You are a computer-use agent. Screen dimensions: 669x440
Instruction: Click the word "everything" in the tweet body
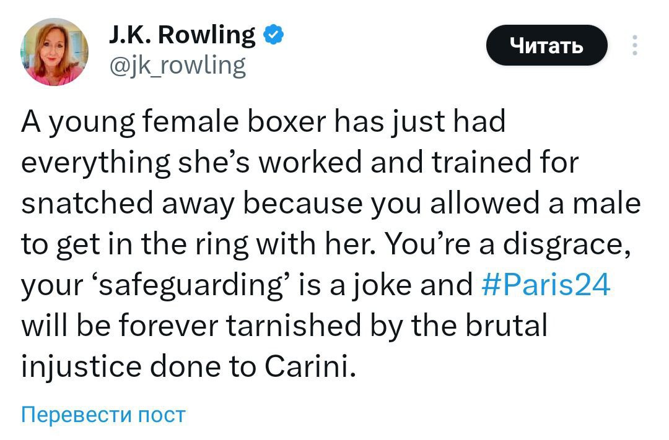coord(96,163)
